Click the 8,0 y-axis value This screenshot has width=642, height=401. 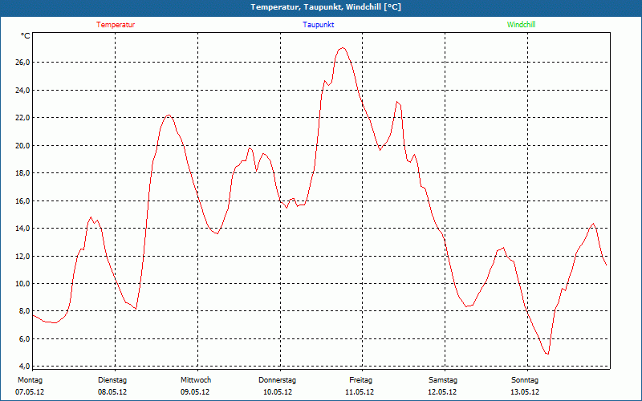[x=24, y=311]
